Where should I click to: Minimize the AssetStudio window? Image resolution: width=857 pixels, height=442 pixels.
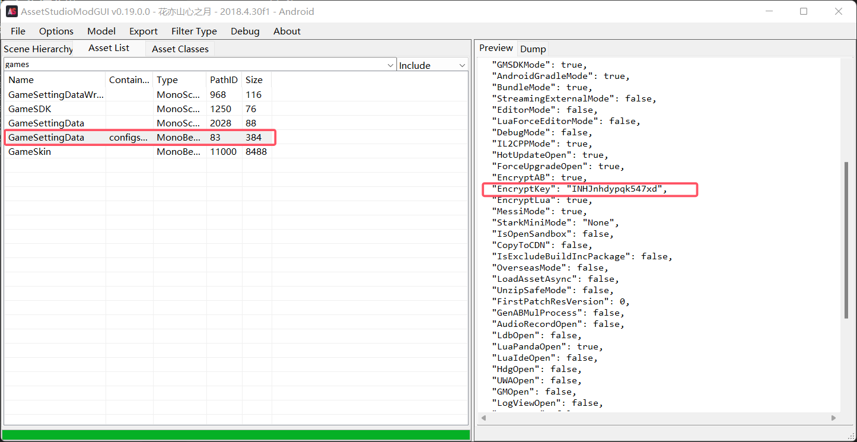[x=770, y=11]
